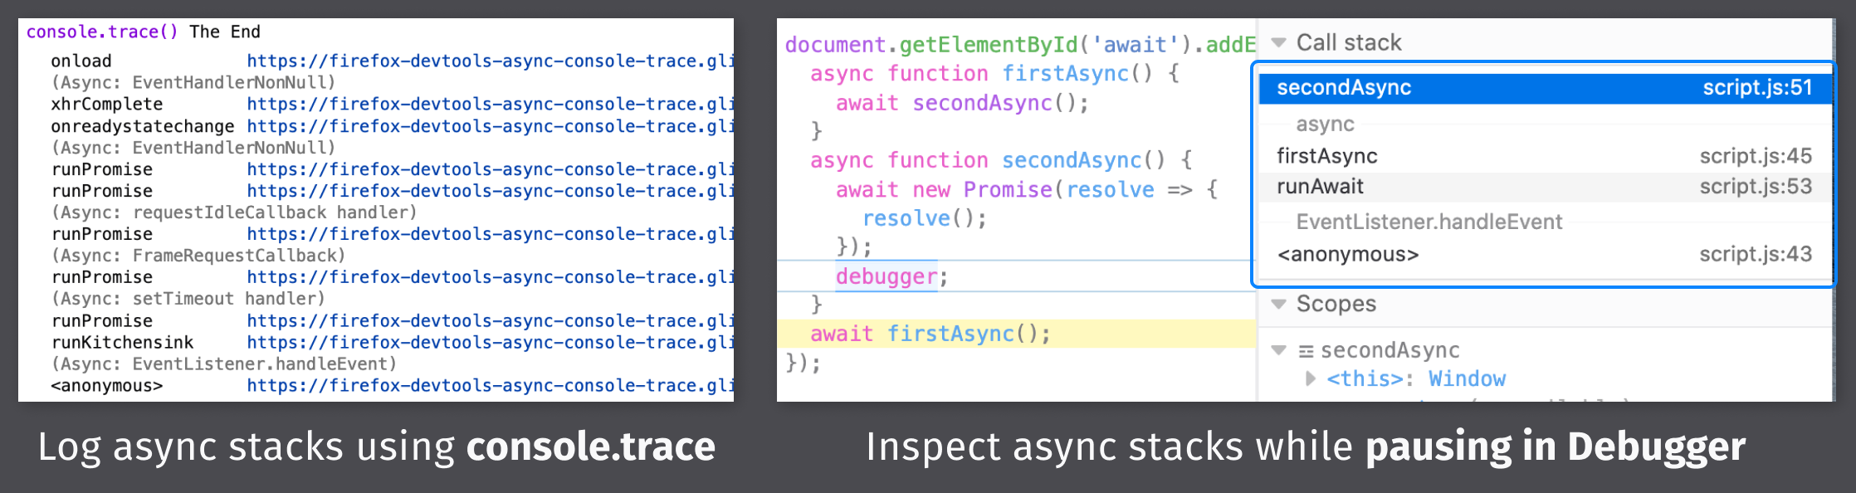Click the async separator label in call stack
Viewport: 1856px width, 493px height.
1325,124
